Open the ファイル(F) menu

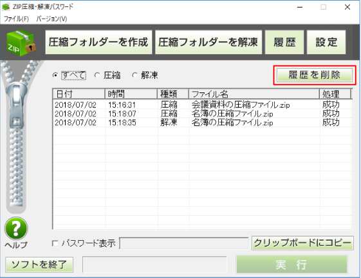pyautogui.click(x=16, y=19)
